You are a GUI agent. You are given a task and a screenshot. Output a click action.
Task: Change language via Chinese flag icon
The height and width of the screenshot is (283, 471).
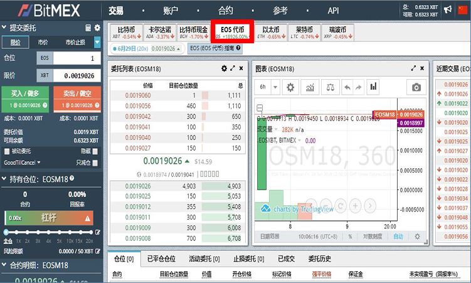click(x=463, y=10)
